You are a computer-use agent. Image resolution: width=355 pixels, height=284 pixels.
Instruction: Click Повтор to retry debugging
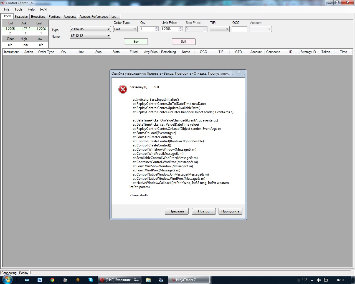click(x=204, y=211)
